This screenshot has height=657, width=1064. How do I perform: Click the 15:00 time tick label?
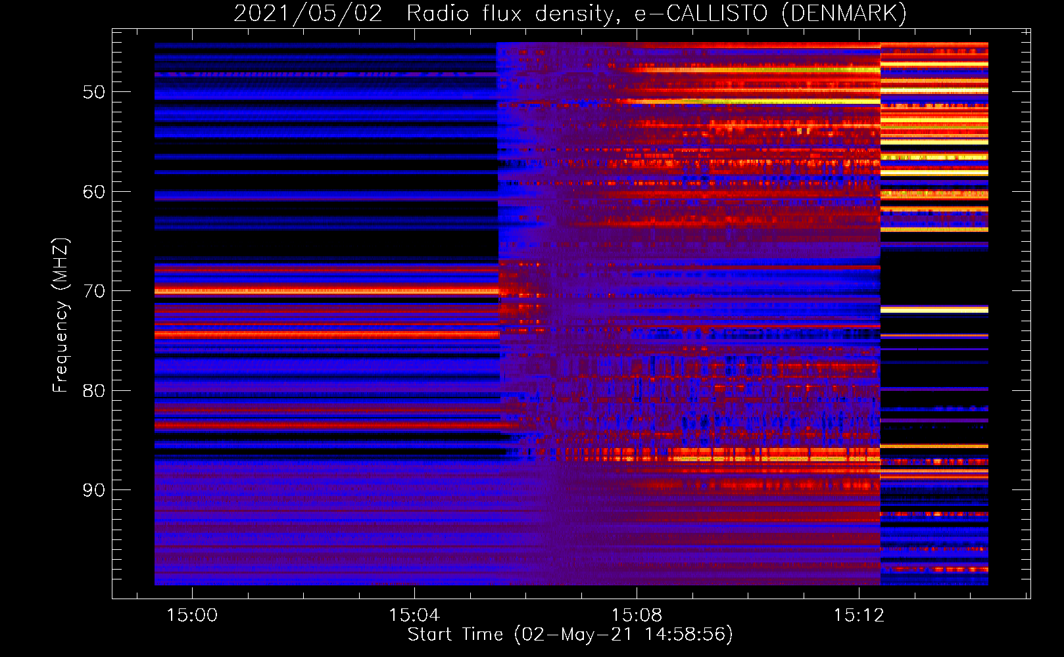[x=192, y=616]
